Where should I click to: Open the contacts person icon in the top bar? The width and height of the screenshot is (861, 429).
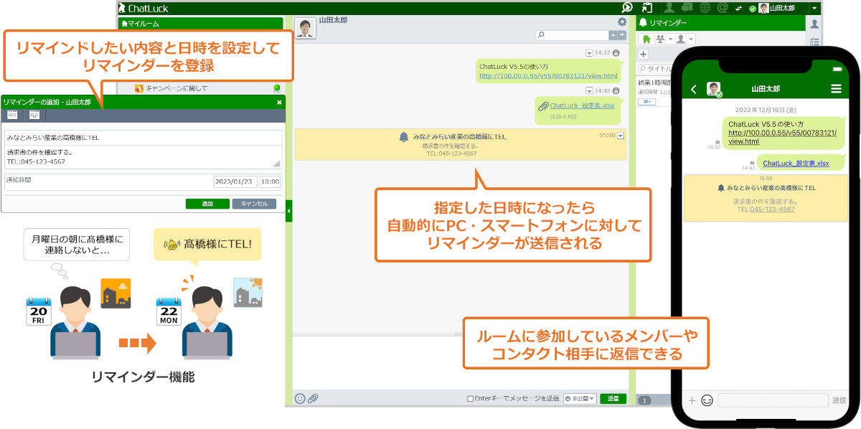[x=669, y=8]
